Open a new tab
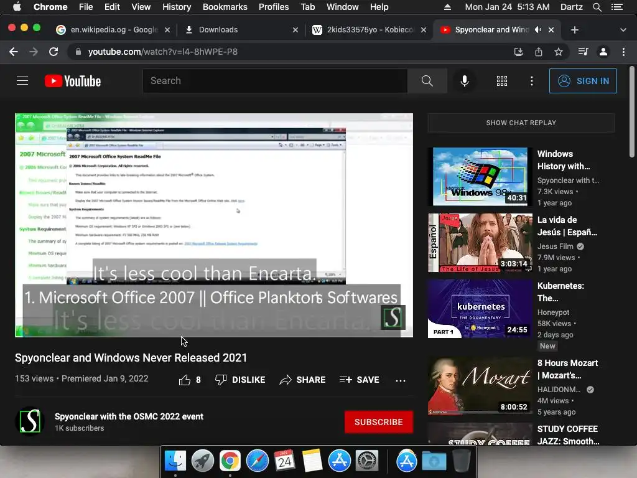Image resolution: width=637 pixels, height=478 pixels. pos(574,30)
